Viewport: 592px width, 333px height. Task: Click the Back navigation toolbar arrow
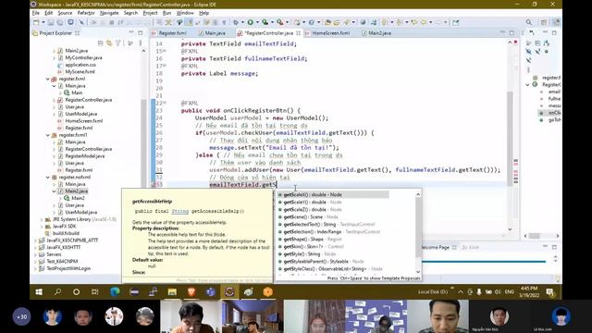click(x=424, y=22)
